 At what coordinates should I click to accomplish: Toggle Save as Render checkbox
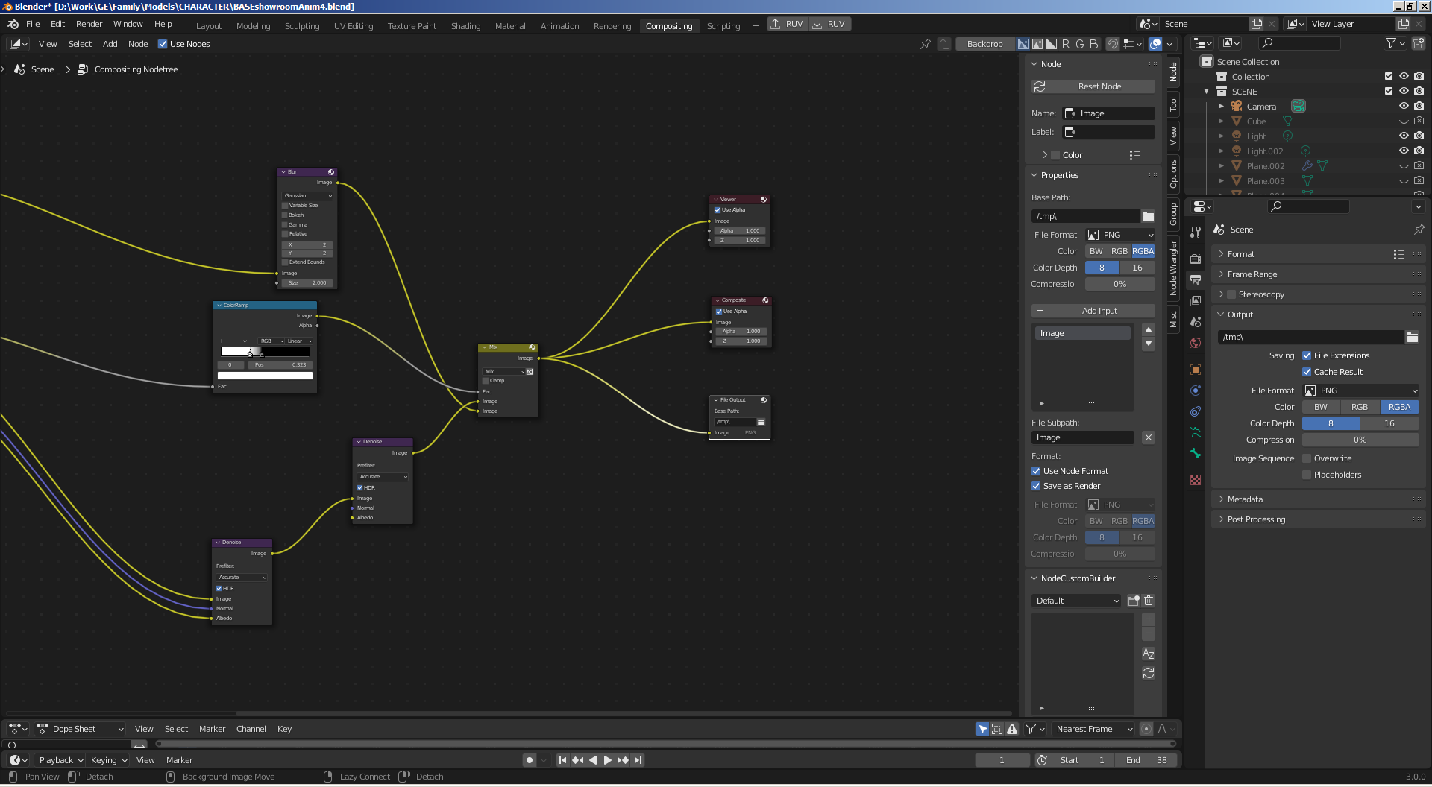[1036, 486]
